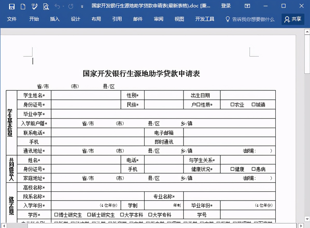
Task: Undo the last action
Action: point(57,6)
